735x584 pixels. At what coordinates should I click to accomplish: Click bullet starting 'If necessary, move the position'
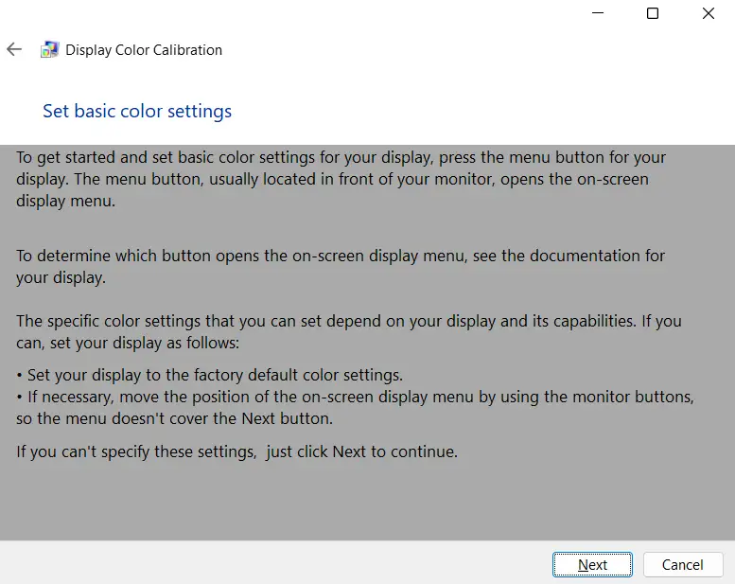[355, 407]
